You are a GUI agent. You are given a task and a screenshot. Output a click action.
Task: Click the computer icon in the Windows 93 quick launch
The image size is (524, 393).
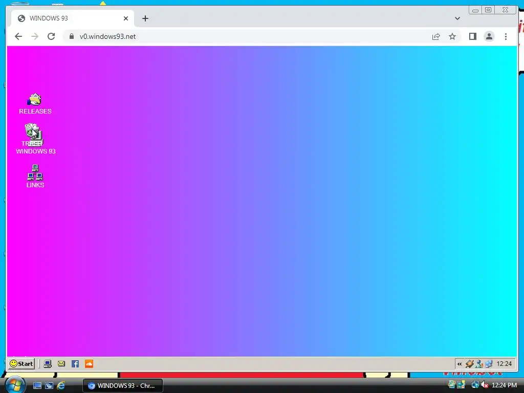point(48,364)
